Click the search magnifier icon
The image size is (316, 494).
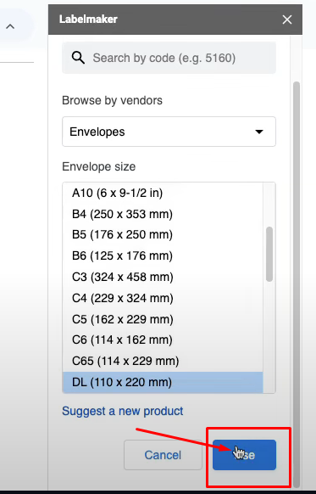(78, 58)
